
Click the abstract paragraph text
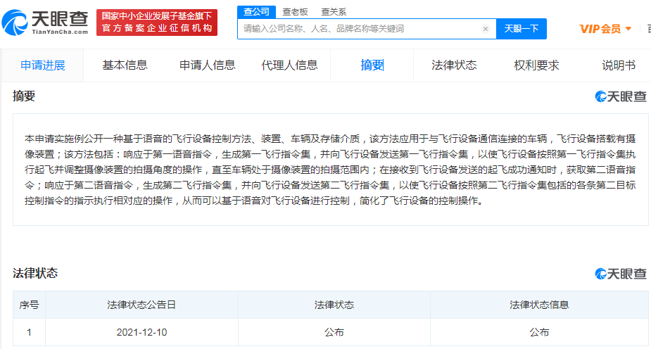[x=330, y=170]
